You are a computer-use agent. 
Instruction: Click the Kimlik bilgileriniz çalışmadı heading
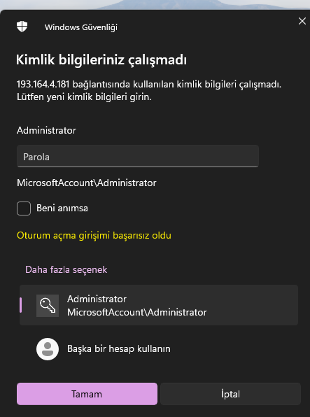click(101, 60)
